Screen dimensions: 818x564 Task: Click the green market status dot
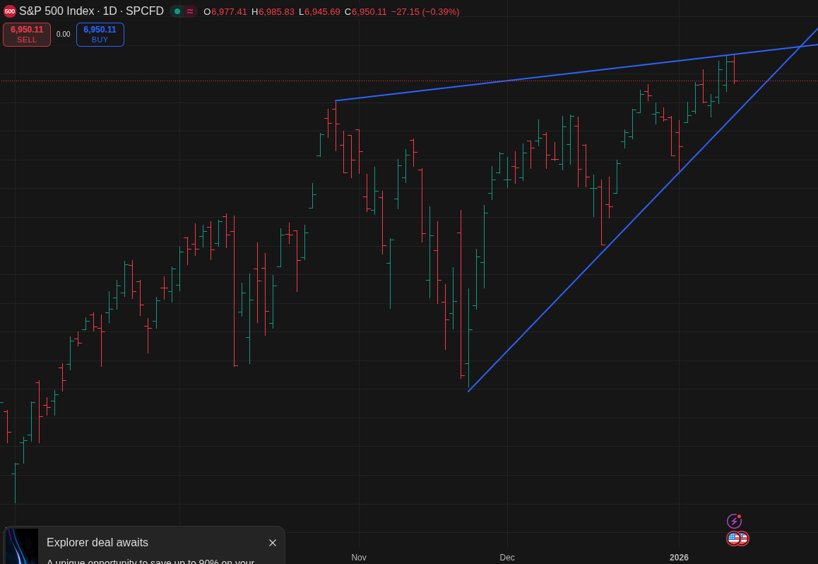pos(177,11)
